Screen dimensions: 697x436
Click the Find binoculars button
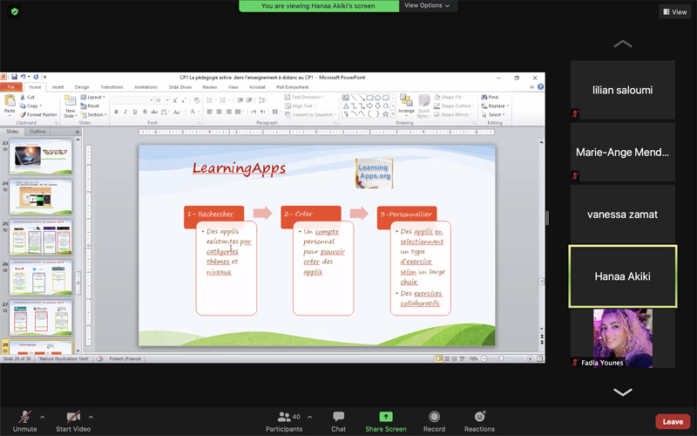click(490, 97)
